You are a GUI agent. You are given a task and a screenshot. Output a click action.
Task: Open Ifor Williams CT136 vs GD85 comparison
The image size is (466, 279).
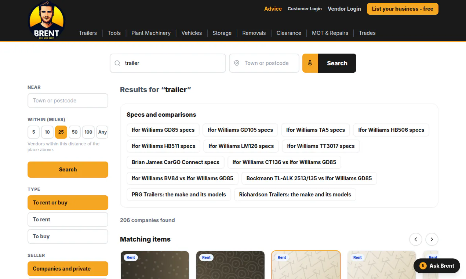coord(284,162)
